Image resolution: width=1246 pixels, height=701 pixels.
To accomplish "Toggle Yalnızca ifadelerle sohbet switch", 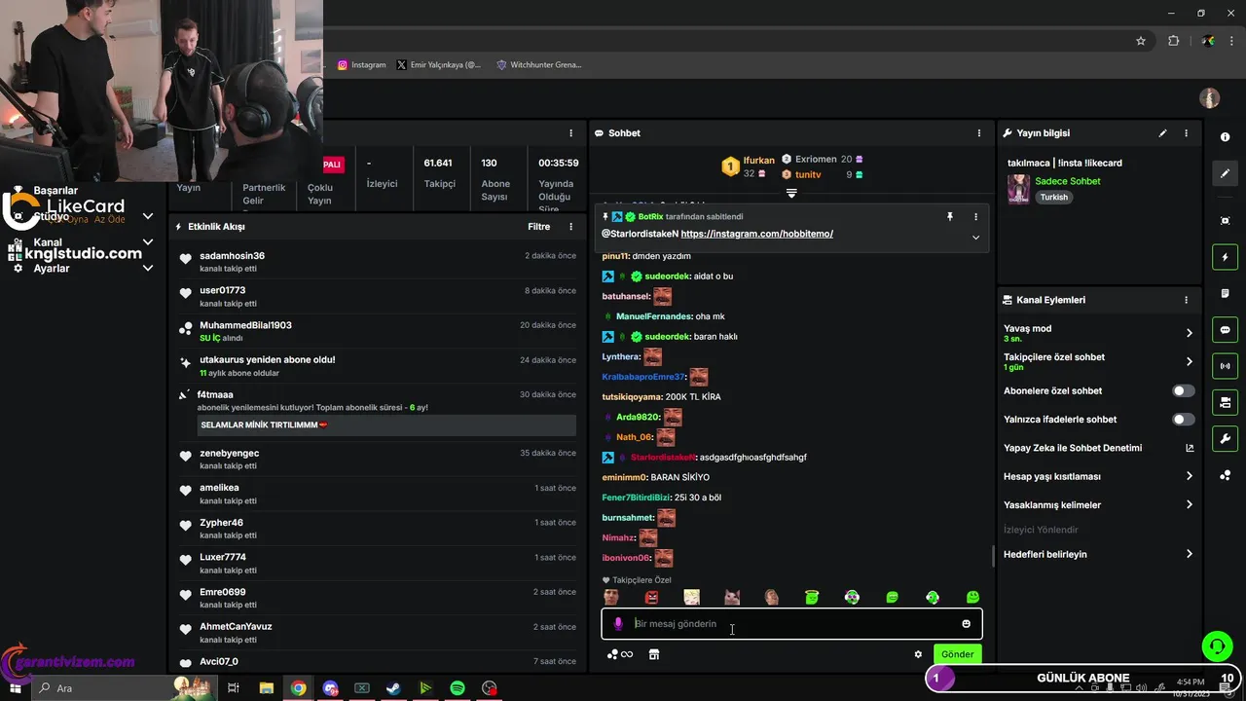I will [1183, 420].
